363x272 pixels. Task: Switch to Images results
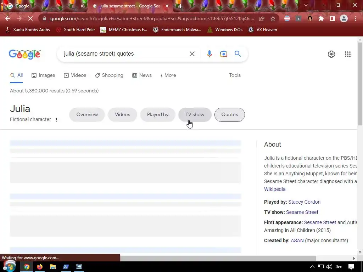coord(43,75)
